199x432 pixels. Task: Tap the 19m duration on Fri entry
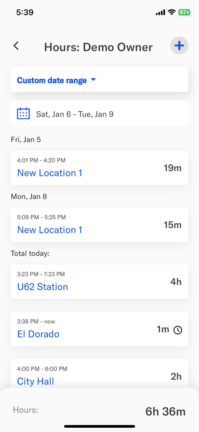pyautogui.click(x=173, y=168)
